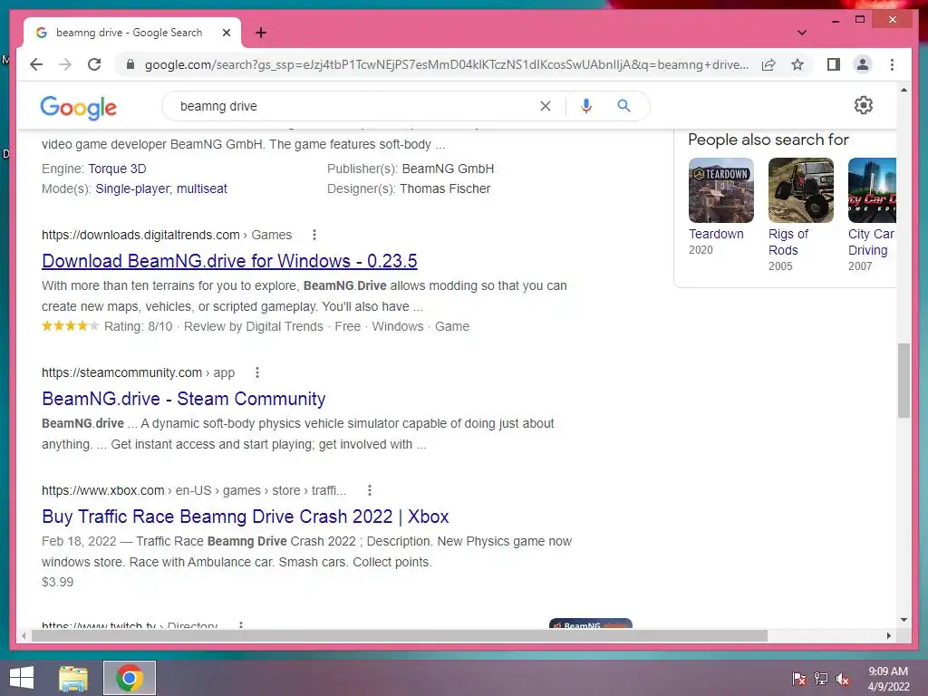
Task: Open options for twitch.tv result
Action: [240, 624]
